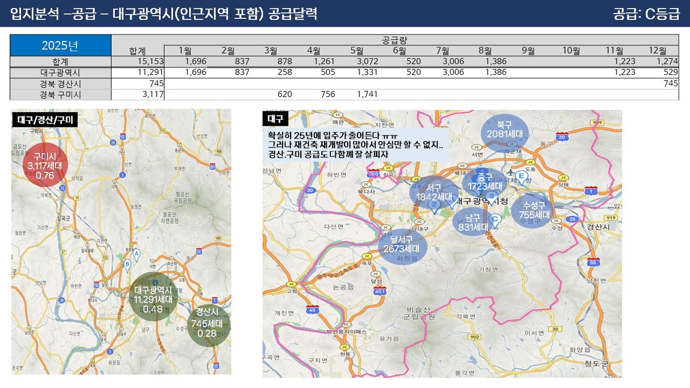The width and height of the screenshot is (690, 388).
Task: Click the route 451 highway shield
Action: [379, 292]
